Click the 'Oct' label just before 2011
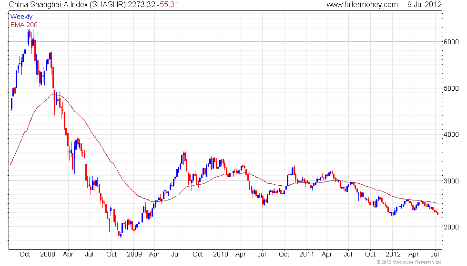 click(284, 255)
